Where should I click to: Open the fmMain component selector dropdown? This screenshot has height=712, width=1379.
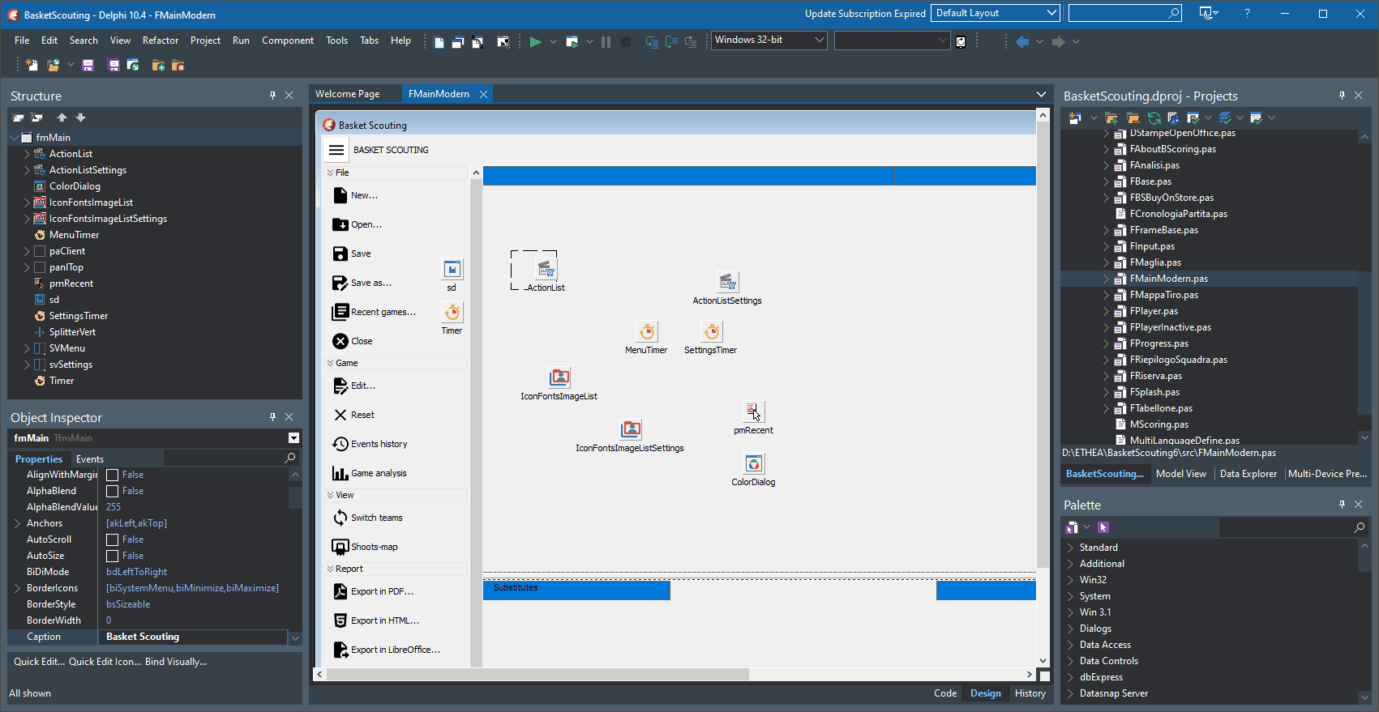pos(293,438)
